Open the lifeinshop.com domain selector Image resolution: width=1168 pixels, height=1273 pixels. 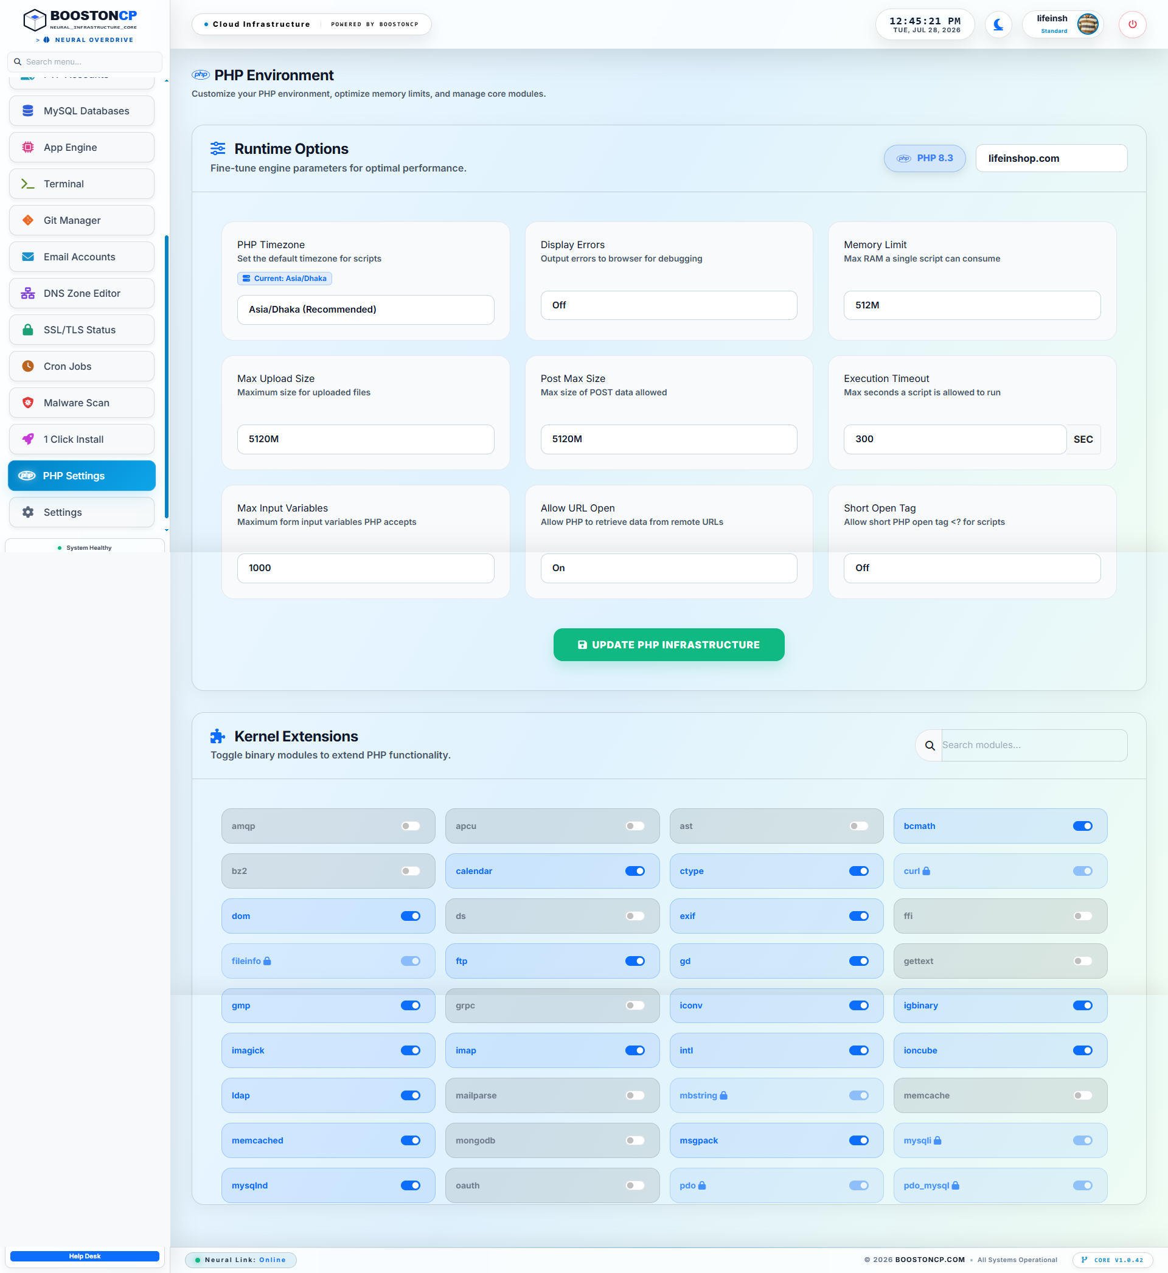pyautogui.click(x=1051, y=158)
